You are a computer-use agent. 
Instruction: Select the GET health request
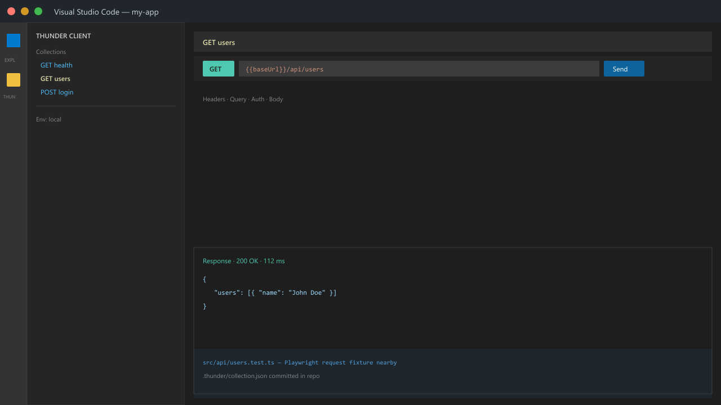(x=56, y=65)
